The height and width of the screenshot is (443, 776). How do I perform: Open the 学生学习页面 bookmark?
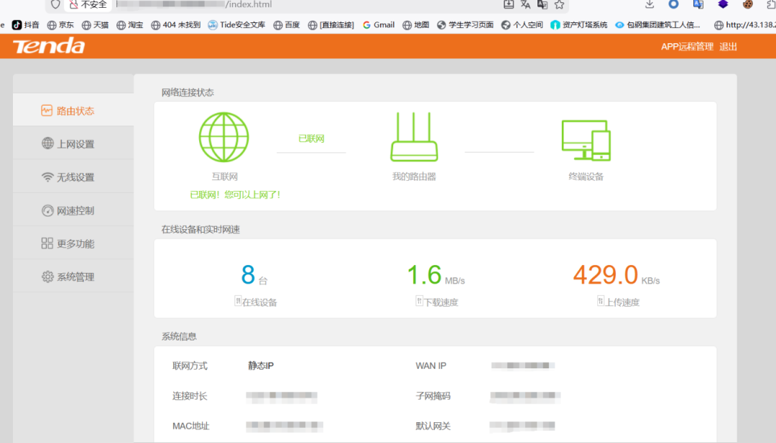pos(465,24)
